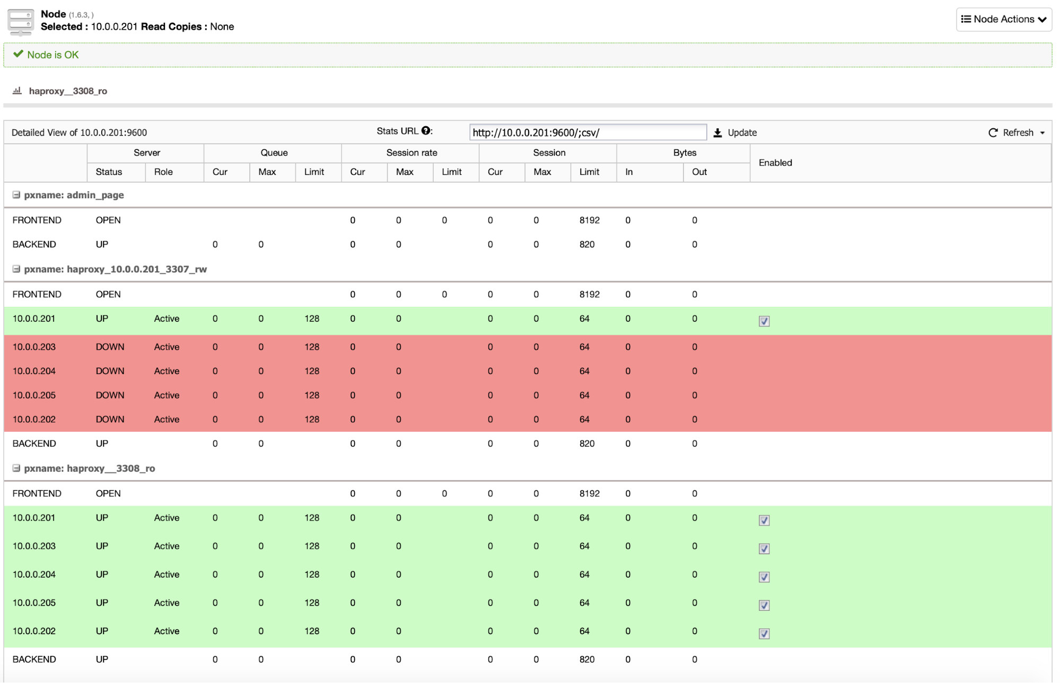Click the green Node is OK checkmark
This screenshot has height=683, width=1060.
(18, 54)
